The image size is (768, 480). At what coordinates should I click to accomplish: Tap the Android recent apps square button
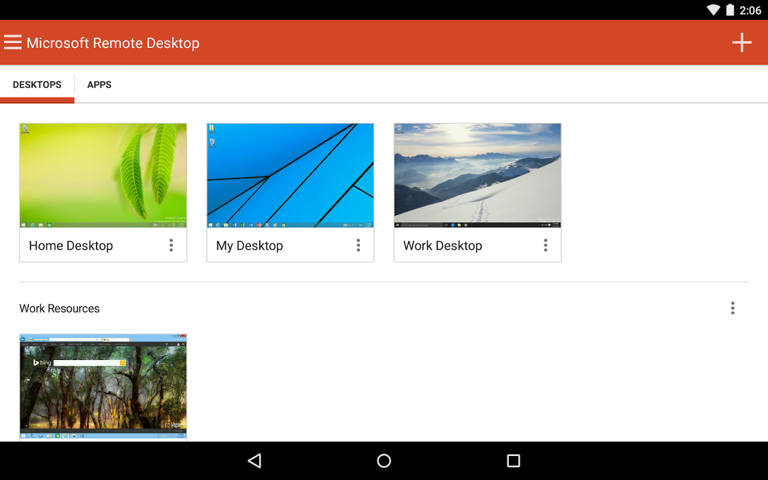point(513,461)
